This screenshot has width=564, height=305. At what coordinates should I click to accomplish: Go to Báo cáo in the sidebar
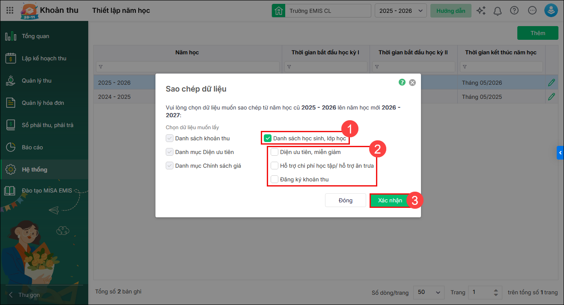coord(33,147)
